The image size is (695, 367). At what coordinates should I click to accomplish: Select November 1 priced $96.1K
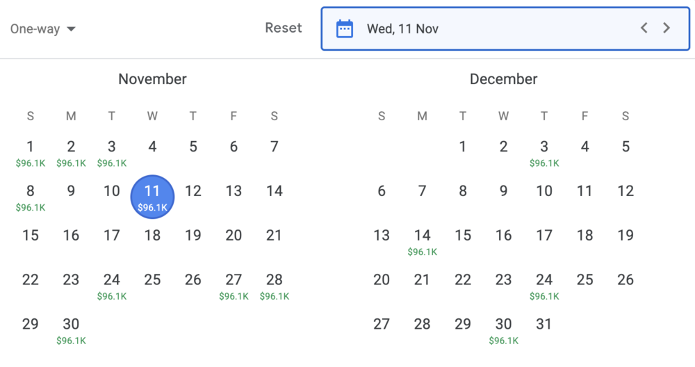click(x=31, y=153)
